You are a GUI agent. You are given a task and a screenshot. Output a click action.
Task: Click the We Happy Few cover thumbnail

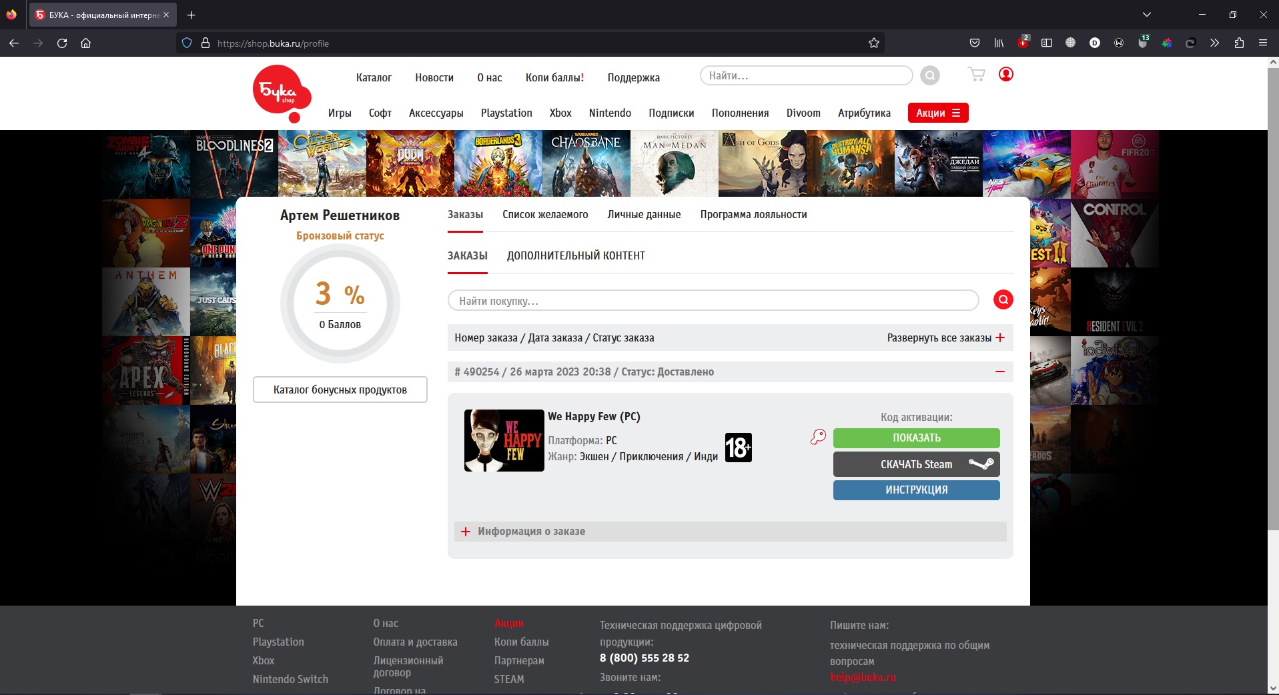pyautogui.click(x=504, y=441)
